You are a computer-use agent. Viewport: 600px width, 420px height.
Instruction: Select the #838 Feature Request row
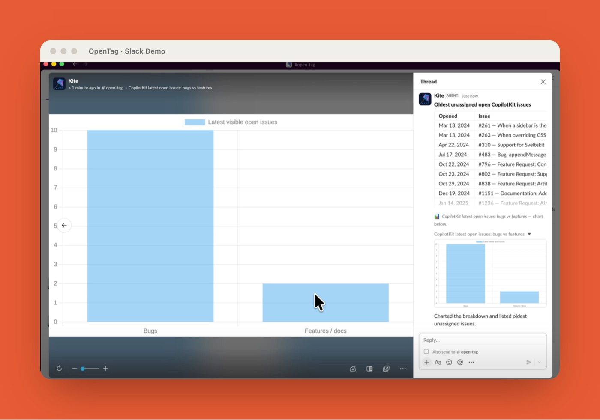coord(491,184)
